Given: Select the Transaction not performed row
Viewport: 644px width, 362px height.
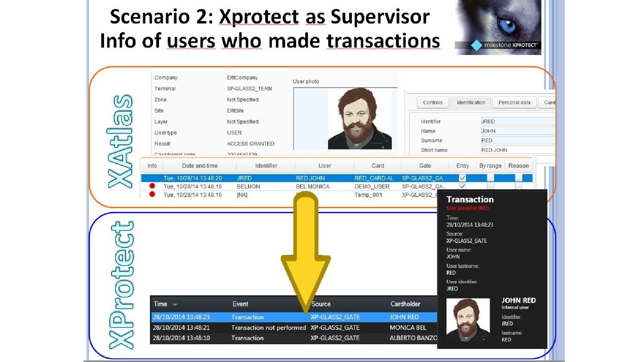Looking at the screenshot, I should tap(294, 327).
